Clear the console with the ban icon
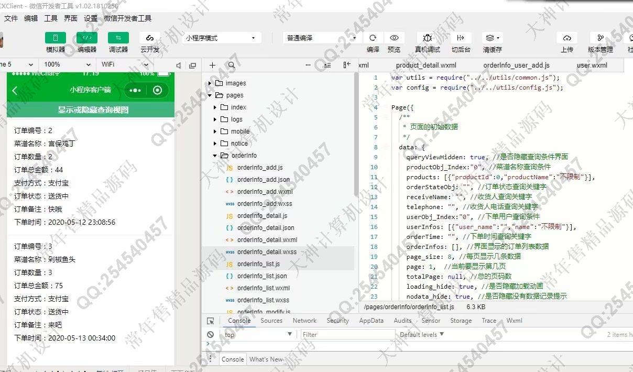The image size is (633, 372). coord(210,334)
